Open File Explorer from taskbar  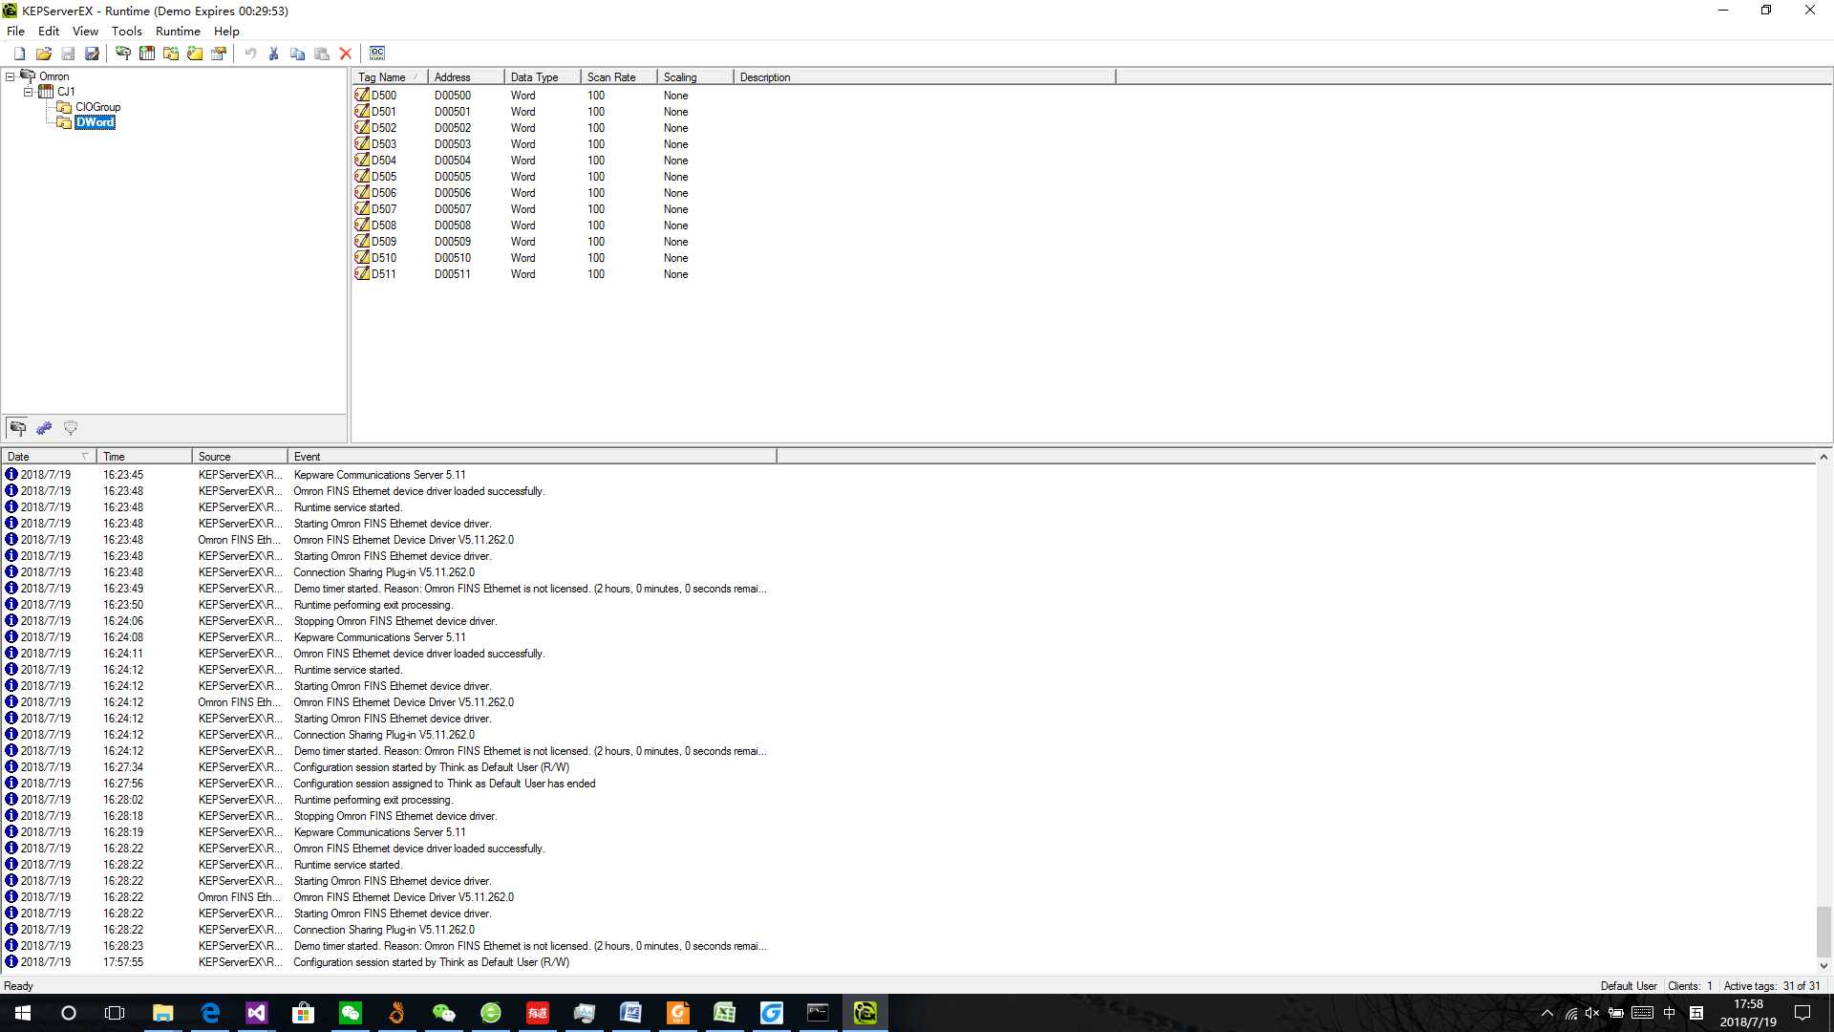(162, 1013)
